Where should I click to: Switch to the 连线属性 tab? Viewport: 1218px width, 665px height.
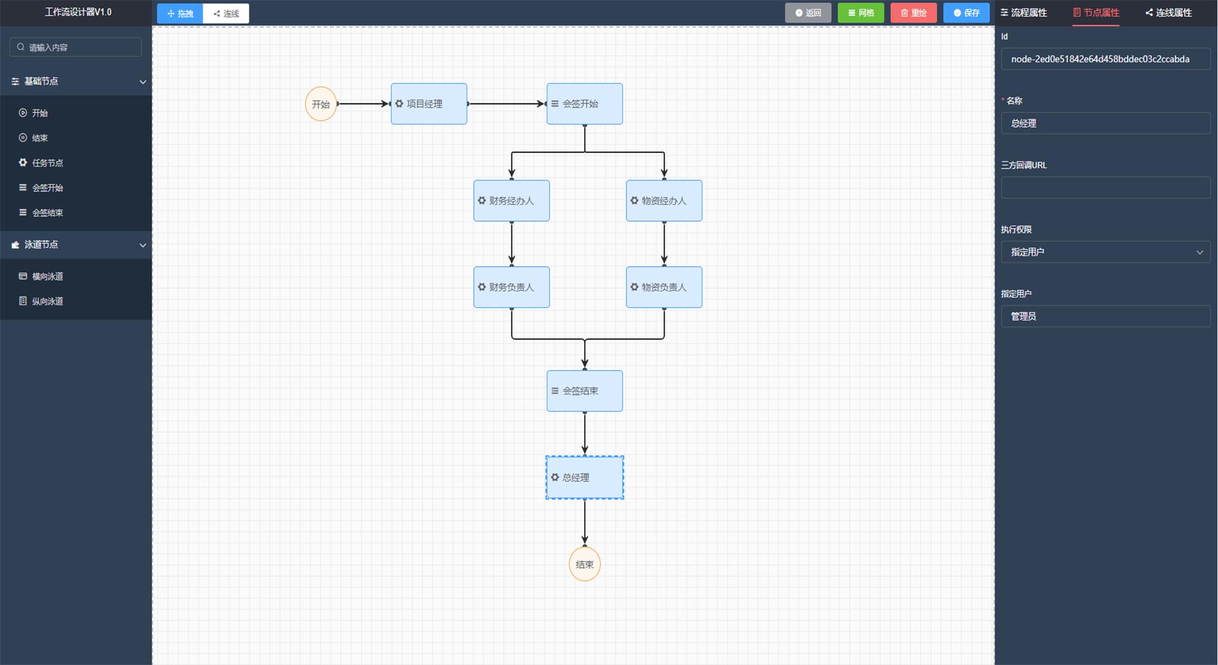coord(1169,13)
